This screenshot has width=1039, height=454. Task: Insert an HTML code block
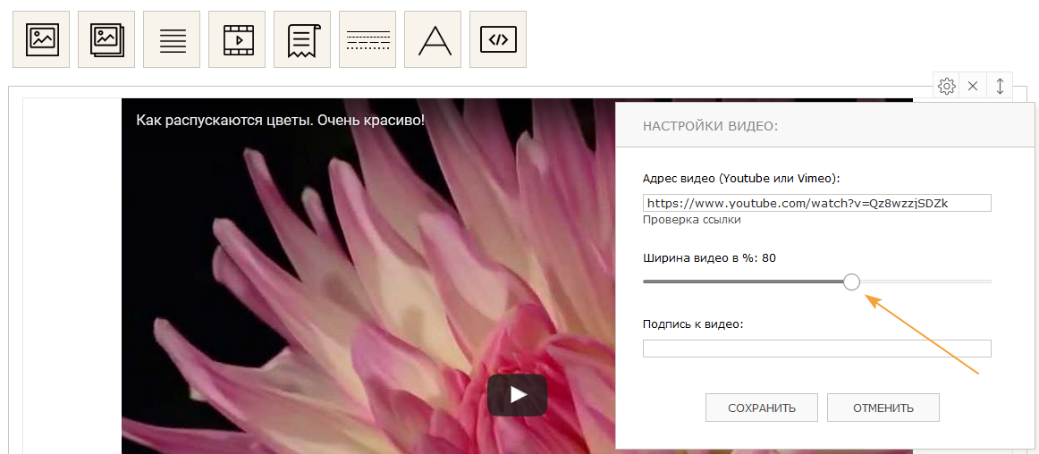pyautogui.click(x=498, y=39)
